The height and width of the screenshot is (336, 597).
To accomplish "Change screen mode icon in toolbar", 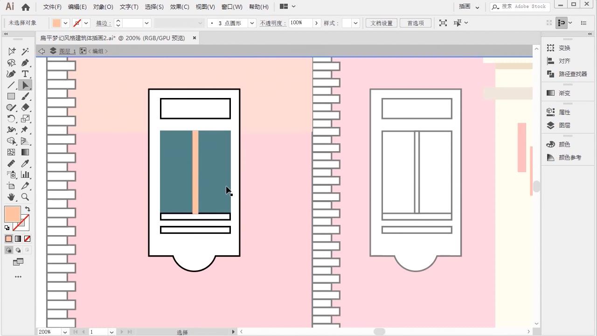I will (18, 262).
